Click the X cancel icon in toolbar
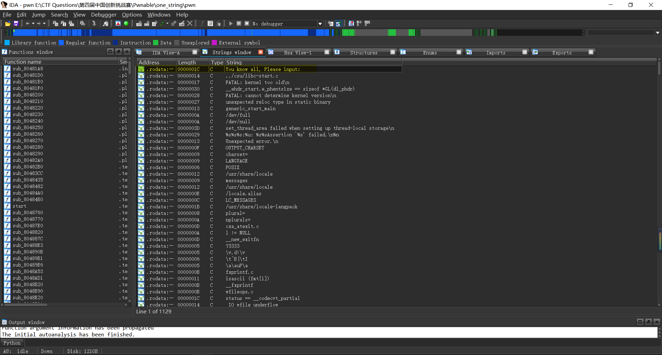This screenshot has width=662, height=355. click(190, 24)
